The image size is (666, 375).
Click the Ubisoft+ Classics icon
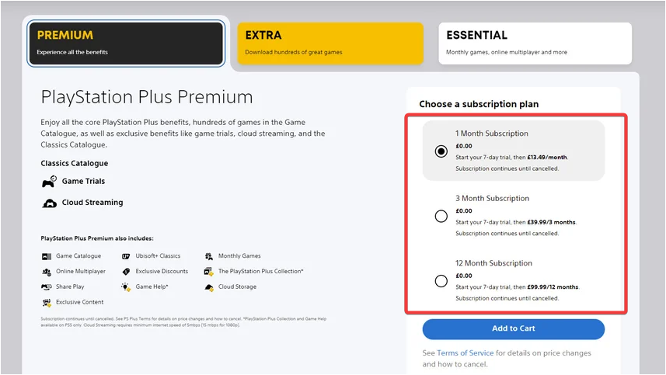pos(127,256)
